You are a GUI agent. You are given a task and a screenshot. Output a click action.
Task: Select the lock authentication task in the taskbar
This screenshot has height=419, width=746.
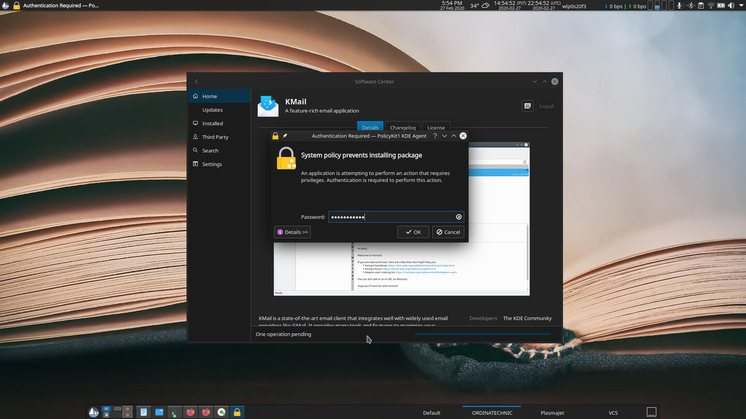[x=237, y=412]
